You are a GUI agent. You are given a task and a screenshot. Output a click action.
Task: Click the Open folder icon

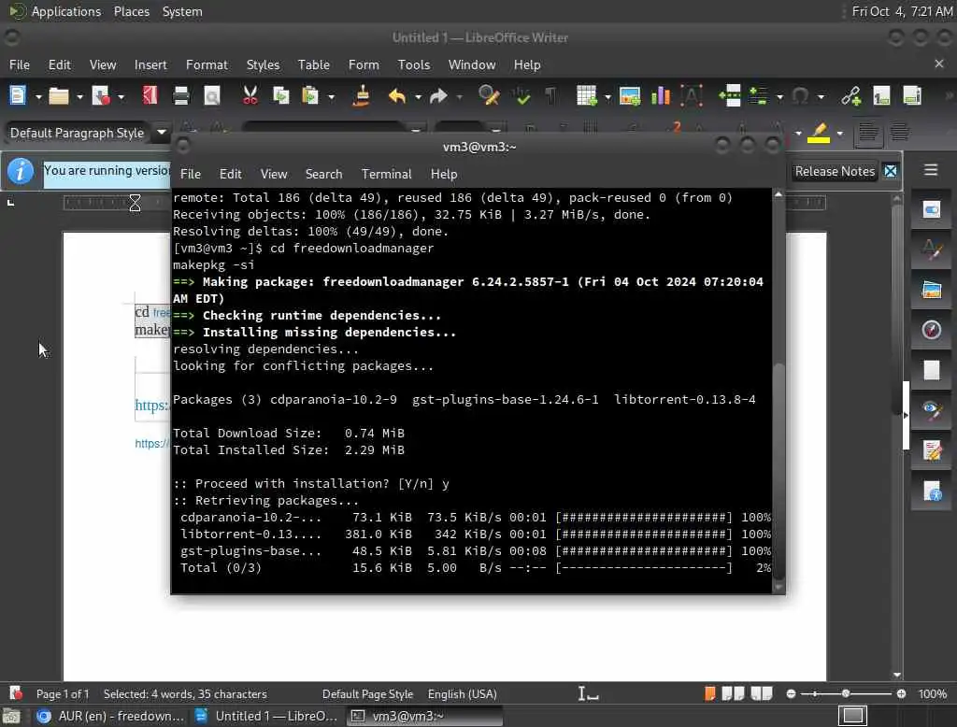pyautogui.click(x=59, y=96)
